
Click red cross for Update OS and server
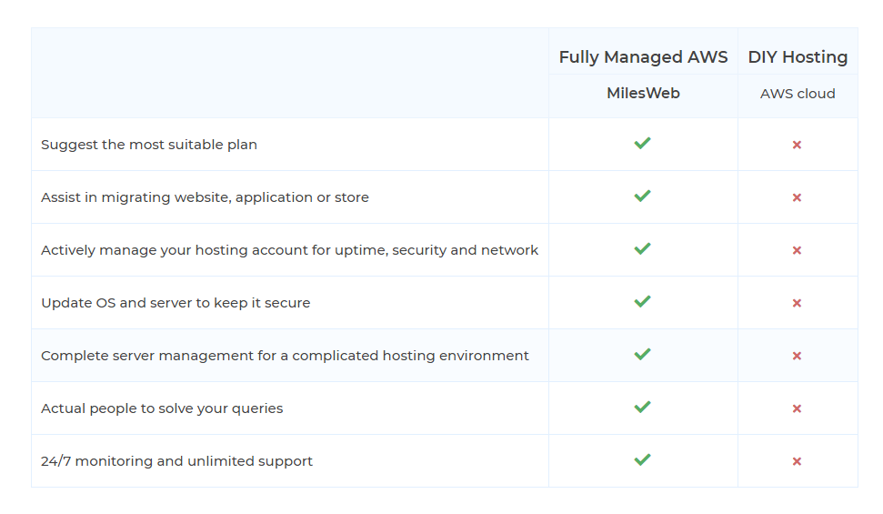[x=797, y=303]
